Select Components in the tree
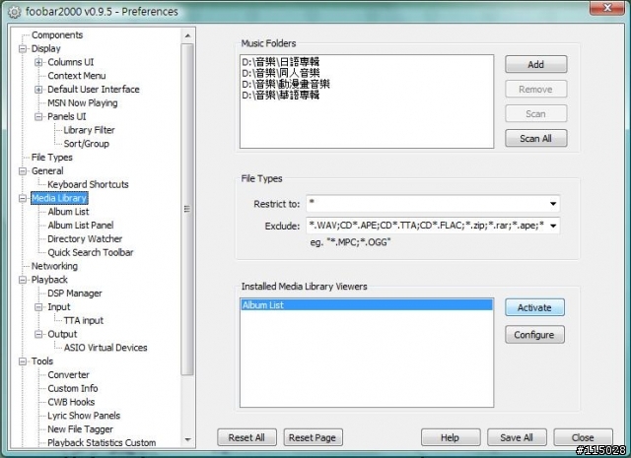The width and height of the screenshot is (631, 458). [x=57, y=35]
